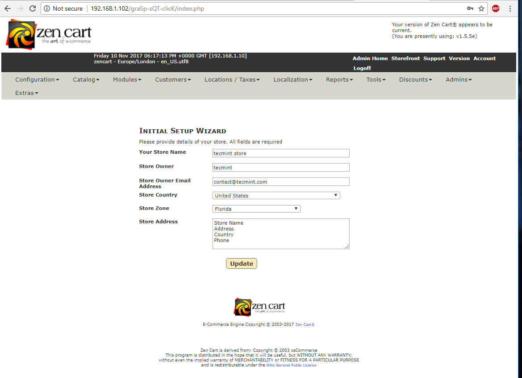This screenshot has height=378, width=522.
Task: Expand the Reports dropdown menu
Action: [x=339, y=79]
